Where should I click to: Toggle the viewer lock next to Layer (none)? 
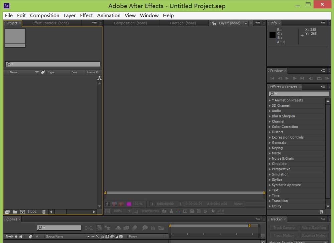214,23
